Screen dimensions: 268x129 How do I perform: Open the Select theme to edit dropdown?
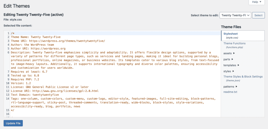tap(235, 15)
